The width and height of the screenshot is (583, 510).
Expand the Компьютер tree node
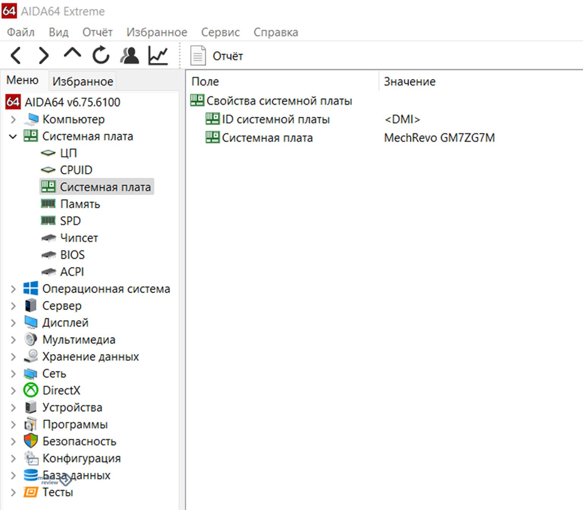13,119
